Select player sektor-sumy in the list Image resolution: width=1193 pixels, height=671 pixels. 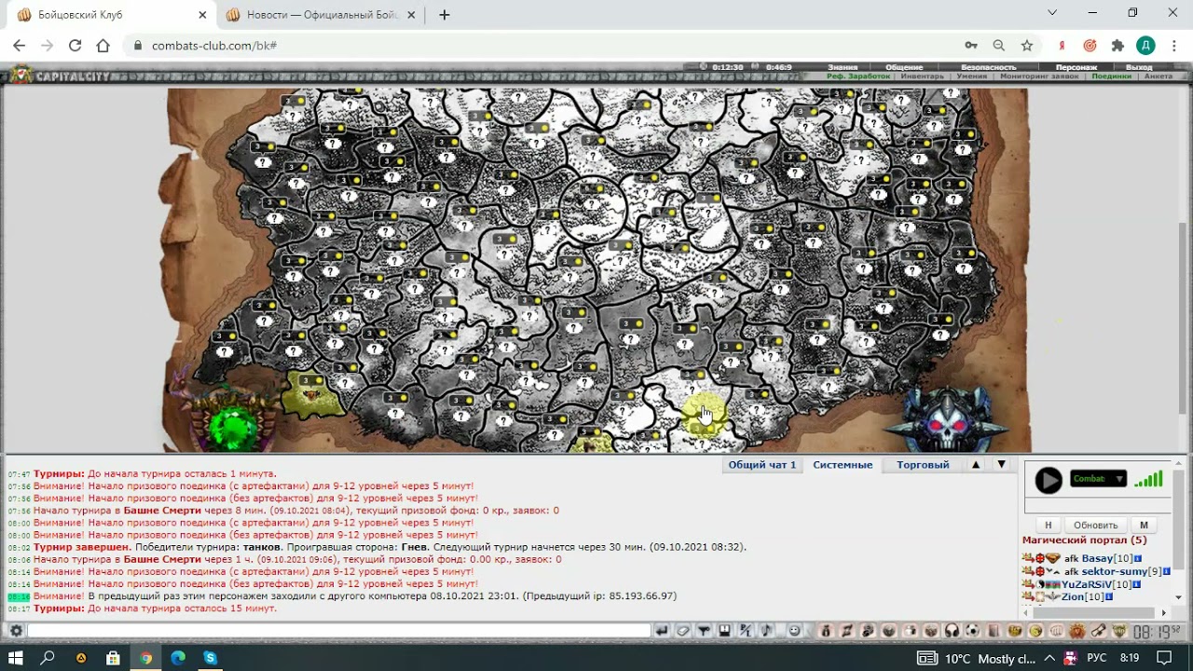pos(1115,571)
